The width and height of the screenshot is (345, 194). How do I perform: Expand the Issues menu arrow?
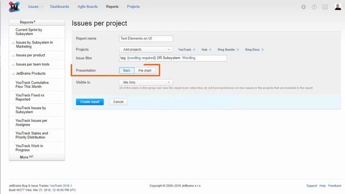point(42,7)
